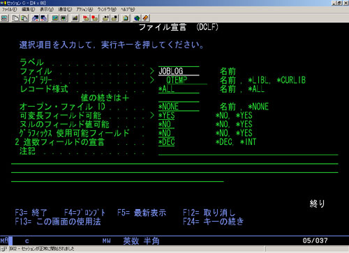The image size is (349, 253).
Task: Click the Send File to host icon
Action: (35, 18)
